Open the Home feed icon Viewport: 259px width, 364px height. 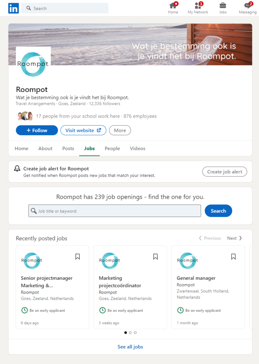coord(173,6)
